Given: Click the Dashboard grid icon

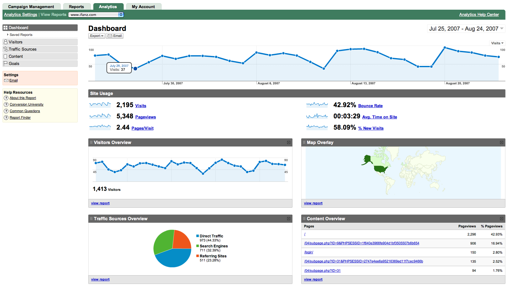Looking at the screenshot, I should 5,28.
